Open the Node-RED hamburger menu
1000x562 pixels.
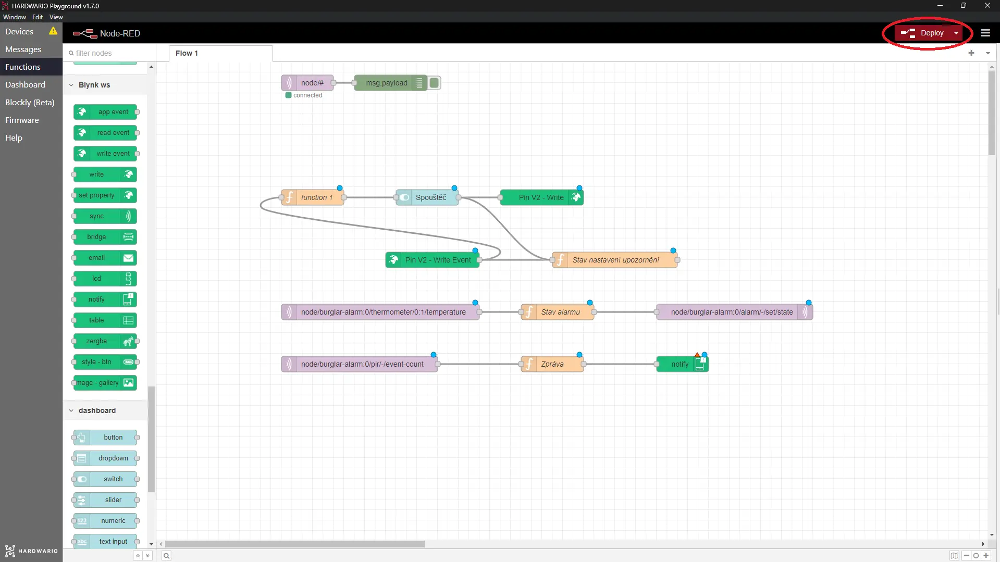[x=985, y=33]
